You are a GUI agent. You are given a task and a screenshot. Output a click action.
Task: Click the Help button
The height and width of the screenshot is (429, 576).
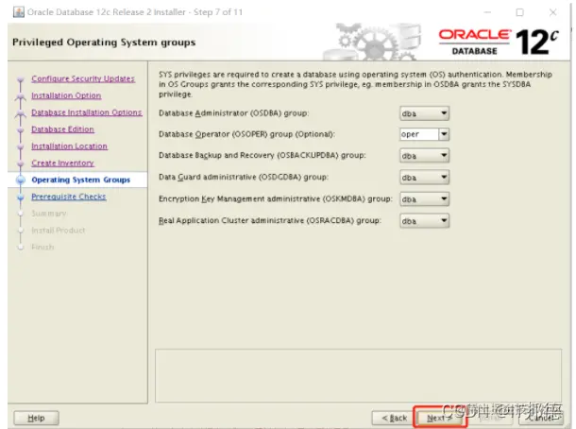pyautogui.click(x=36, y=418)
